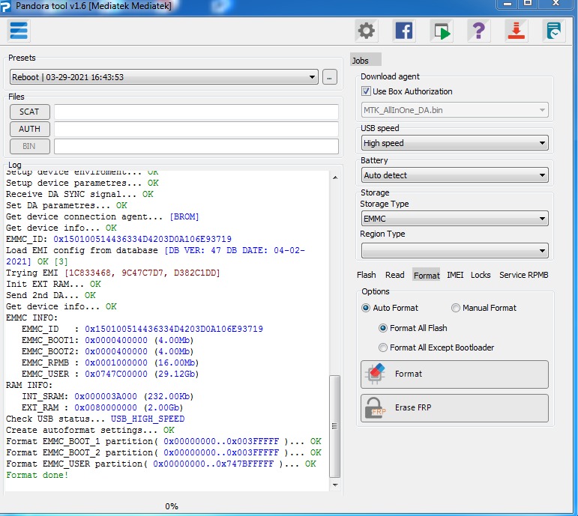The height and width of the screenshot is (516, 578).
Task: Switch to the Read tab
Action: 394,275
